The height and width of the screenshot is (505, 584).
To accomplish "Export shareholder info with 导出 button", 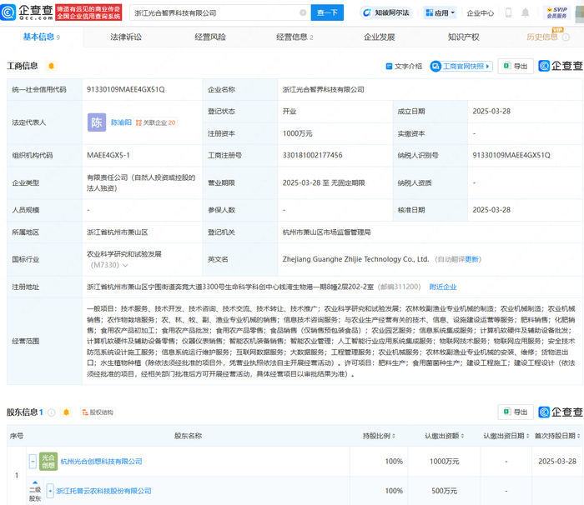I will tap(516, 412).
